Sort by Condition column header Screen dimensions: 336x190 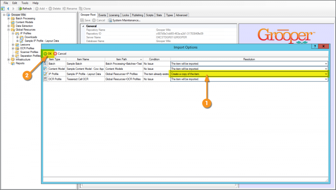(154, 59)
